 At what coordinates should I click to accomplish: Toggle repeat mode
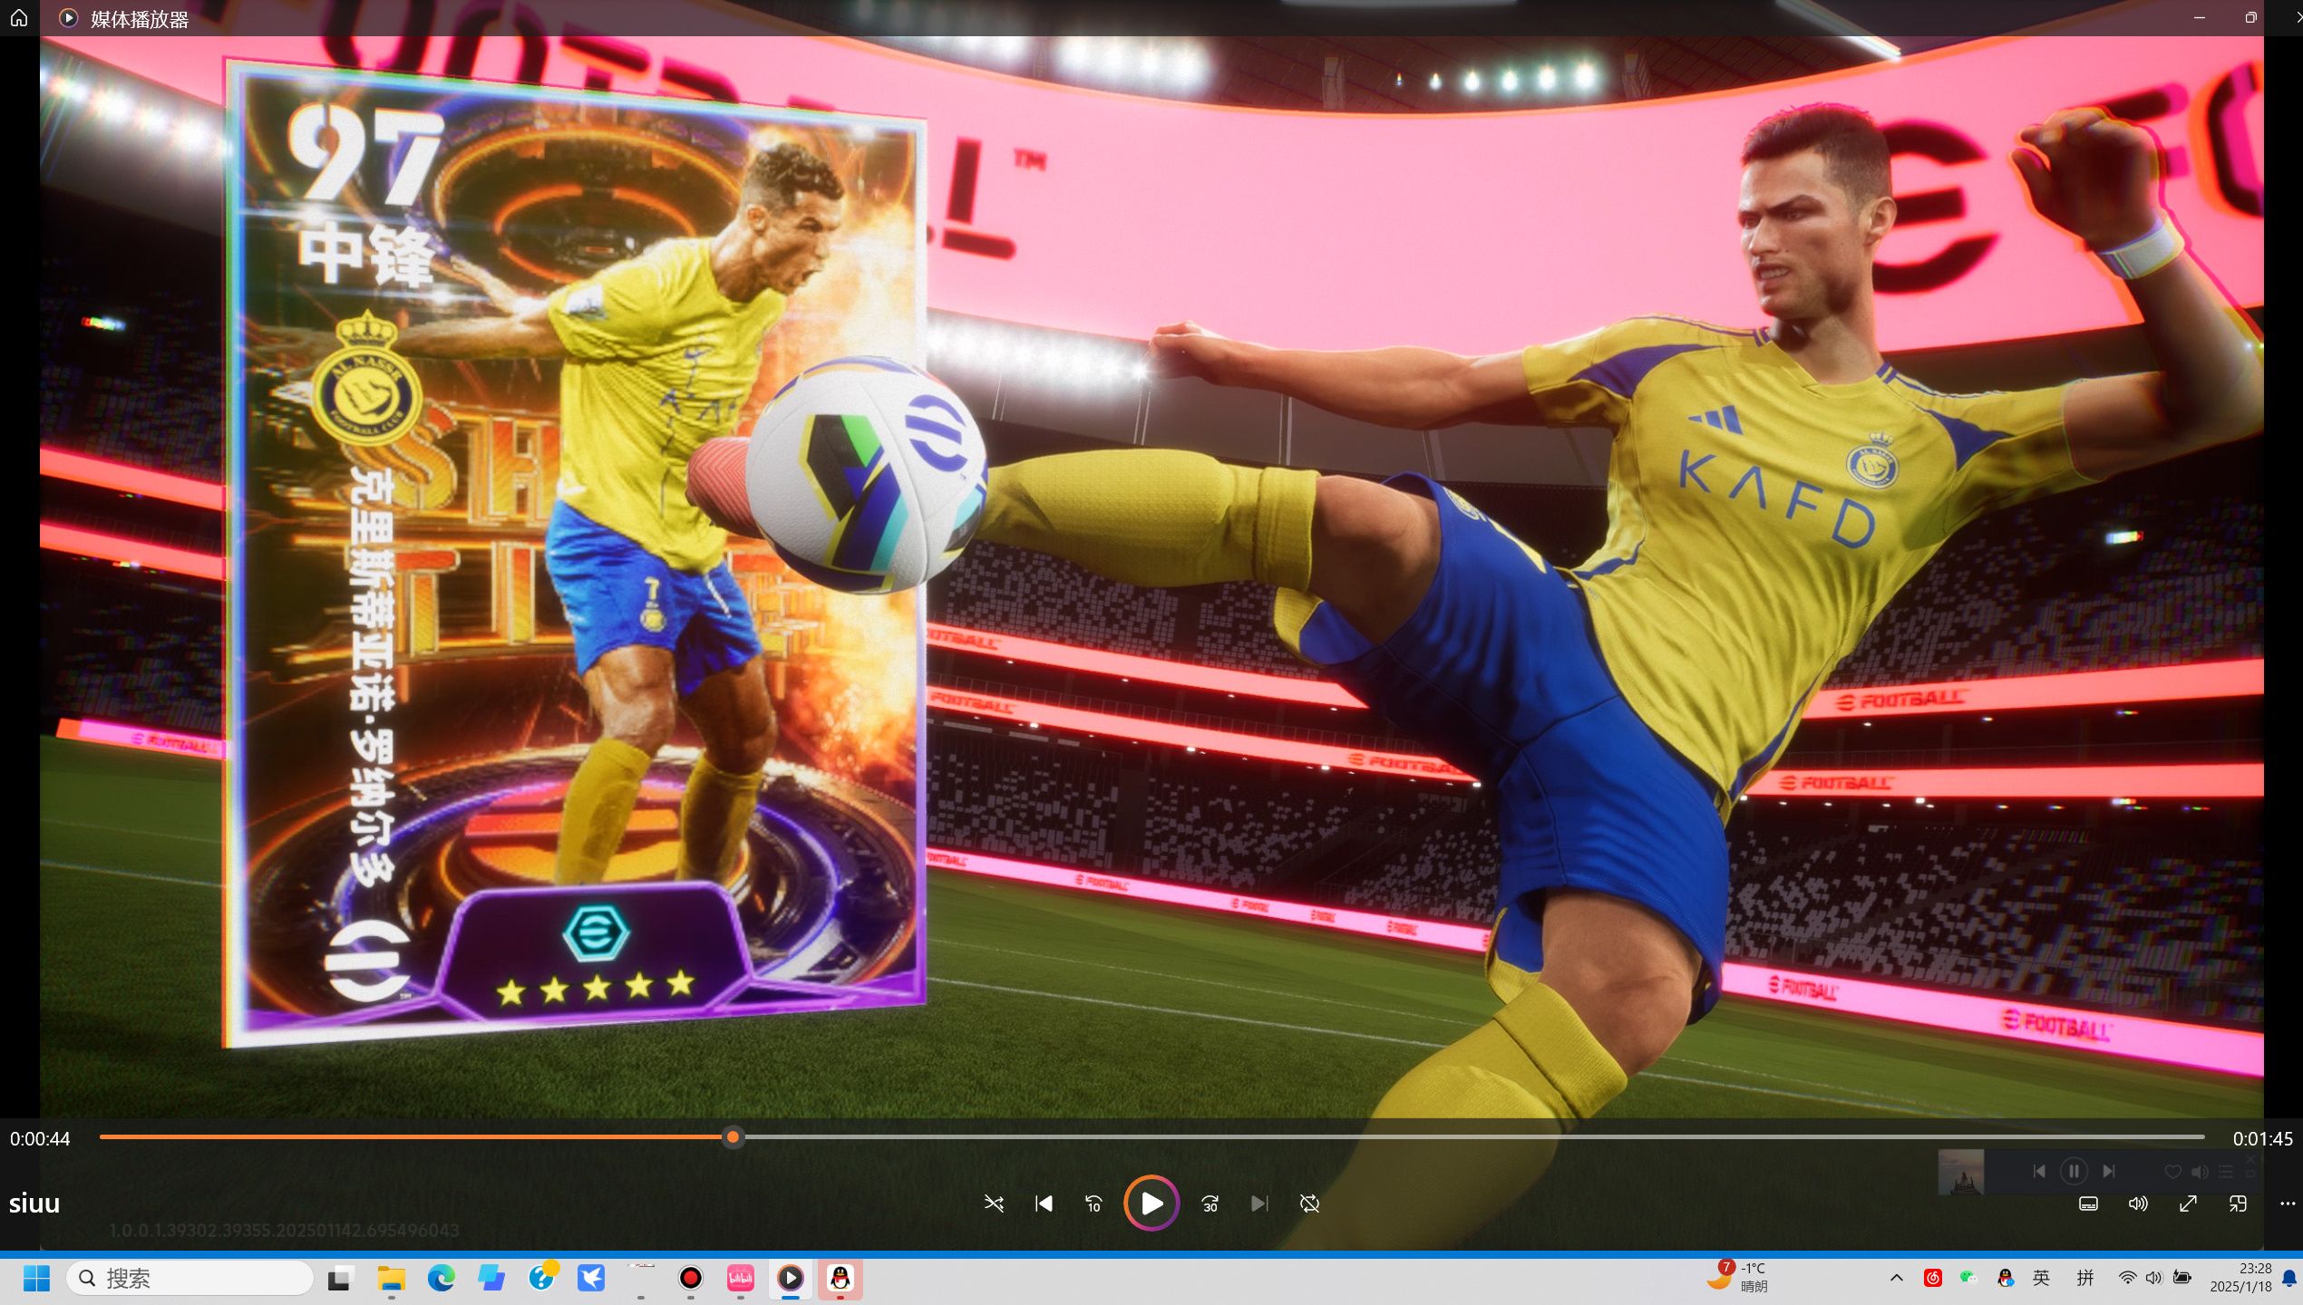(x=1309, y=1203)
